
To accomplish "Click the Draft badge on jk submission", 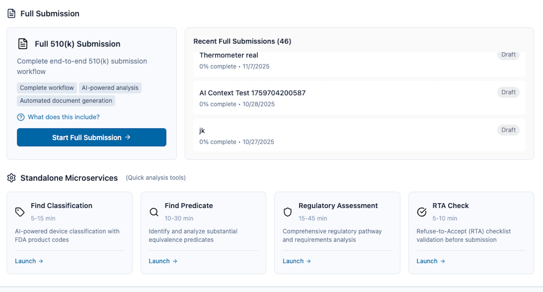I will 508,130.
